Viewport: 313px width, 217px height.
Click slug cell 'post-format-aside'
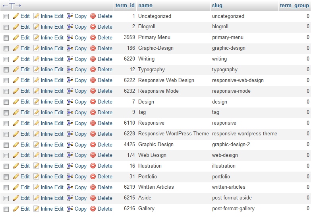232,198
